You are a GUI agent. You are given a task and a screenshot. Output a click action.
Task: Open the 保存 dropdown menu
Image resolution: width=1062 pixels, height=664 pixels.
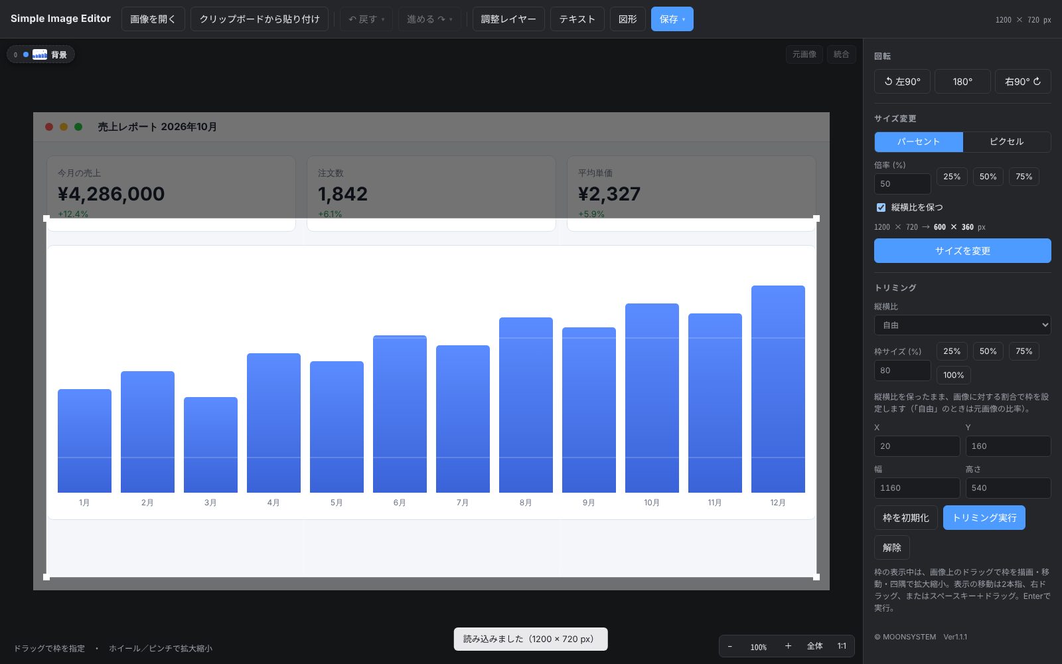coord(672,19)
